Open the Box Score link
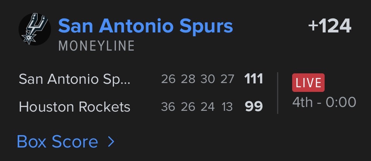This screenshot has height=161, width=371. click(57, 142)
